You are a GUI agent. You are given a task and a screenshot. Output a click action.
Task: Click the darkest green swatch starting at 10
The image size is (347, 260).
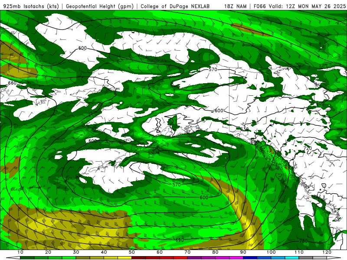(x=27, y=258)
